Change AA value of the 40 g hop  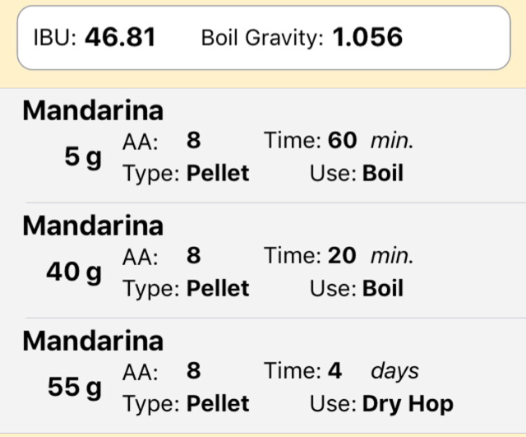pos(193,256)
